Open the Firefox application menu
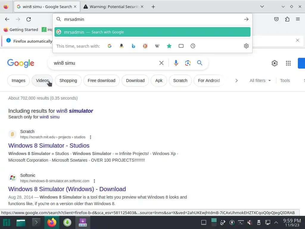The height and width of the screenshot is (229, 305). click(x=298, y=19)
